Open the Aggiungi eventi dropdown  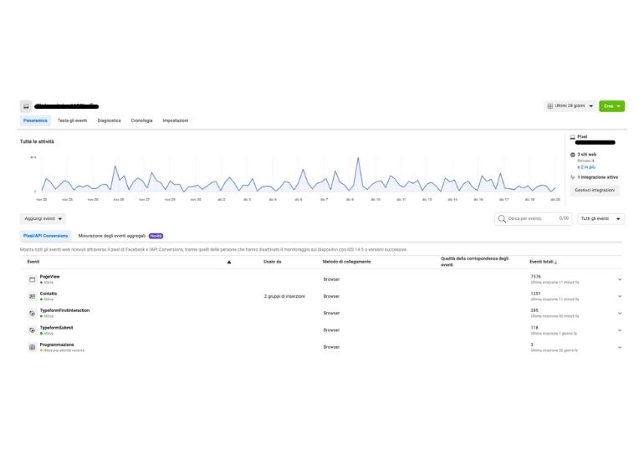tap(43, 219)
